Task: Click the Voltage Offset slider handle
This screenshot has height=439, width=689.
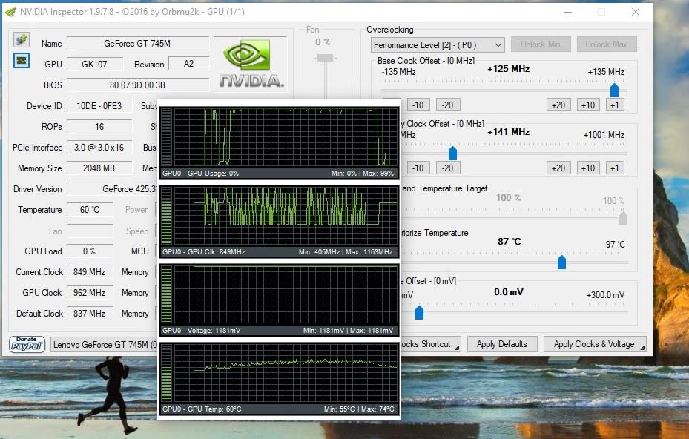Action: [419, 312]
